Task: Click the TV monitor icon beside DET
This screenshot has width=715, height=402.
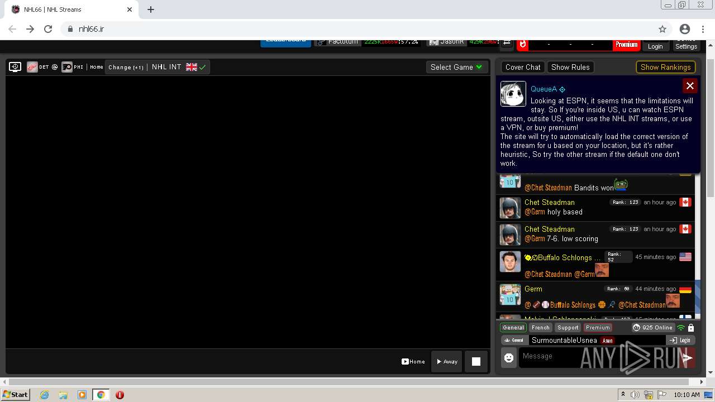Action: [15, 67]
